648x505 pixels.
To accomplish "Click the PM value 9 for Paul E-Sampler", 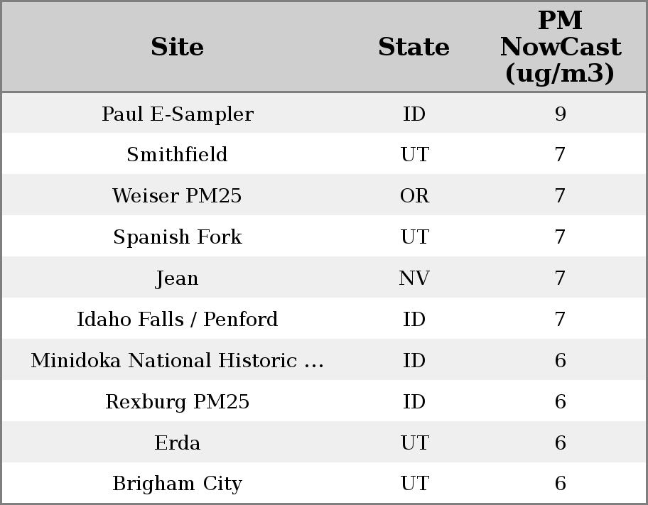I will point(560,114).
